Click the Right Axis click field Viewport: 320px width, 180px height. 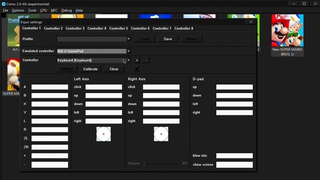tap(161, 87)
